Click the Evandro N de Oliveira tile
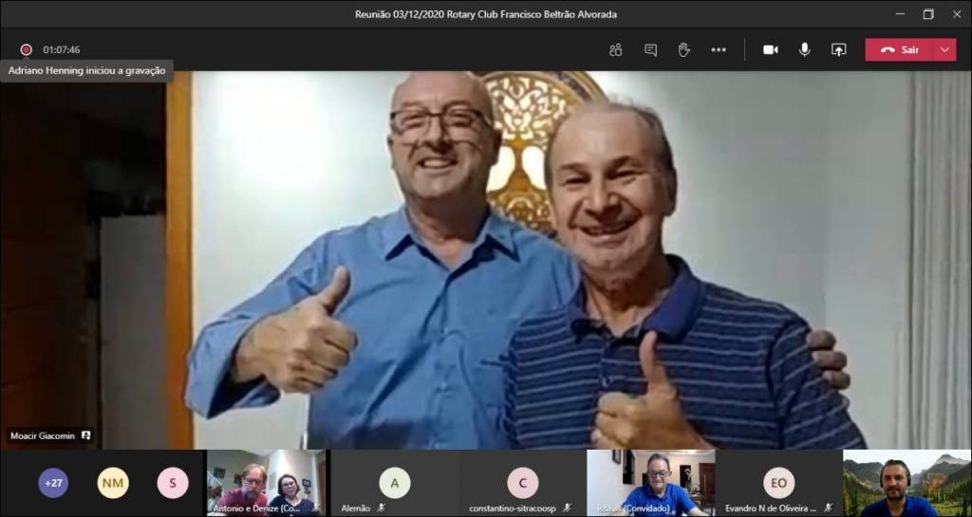This screenshot has width=972, height=517. [778, 483]
